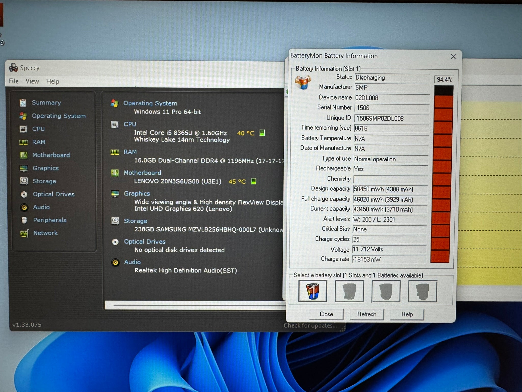Select the fourth greyed battery slot
Image resolution: width=522 pixels, height=392 pixels.
coord(422,291)
